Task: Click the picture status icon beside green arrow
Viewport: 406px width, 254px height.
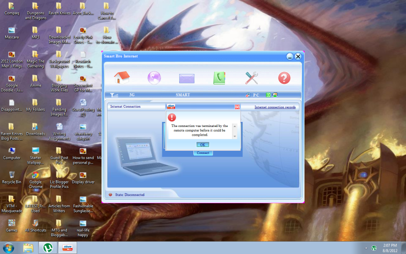Action: [275, 95]
